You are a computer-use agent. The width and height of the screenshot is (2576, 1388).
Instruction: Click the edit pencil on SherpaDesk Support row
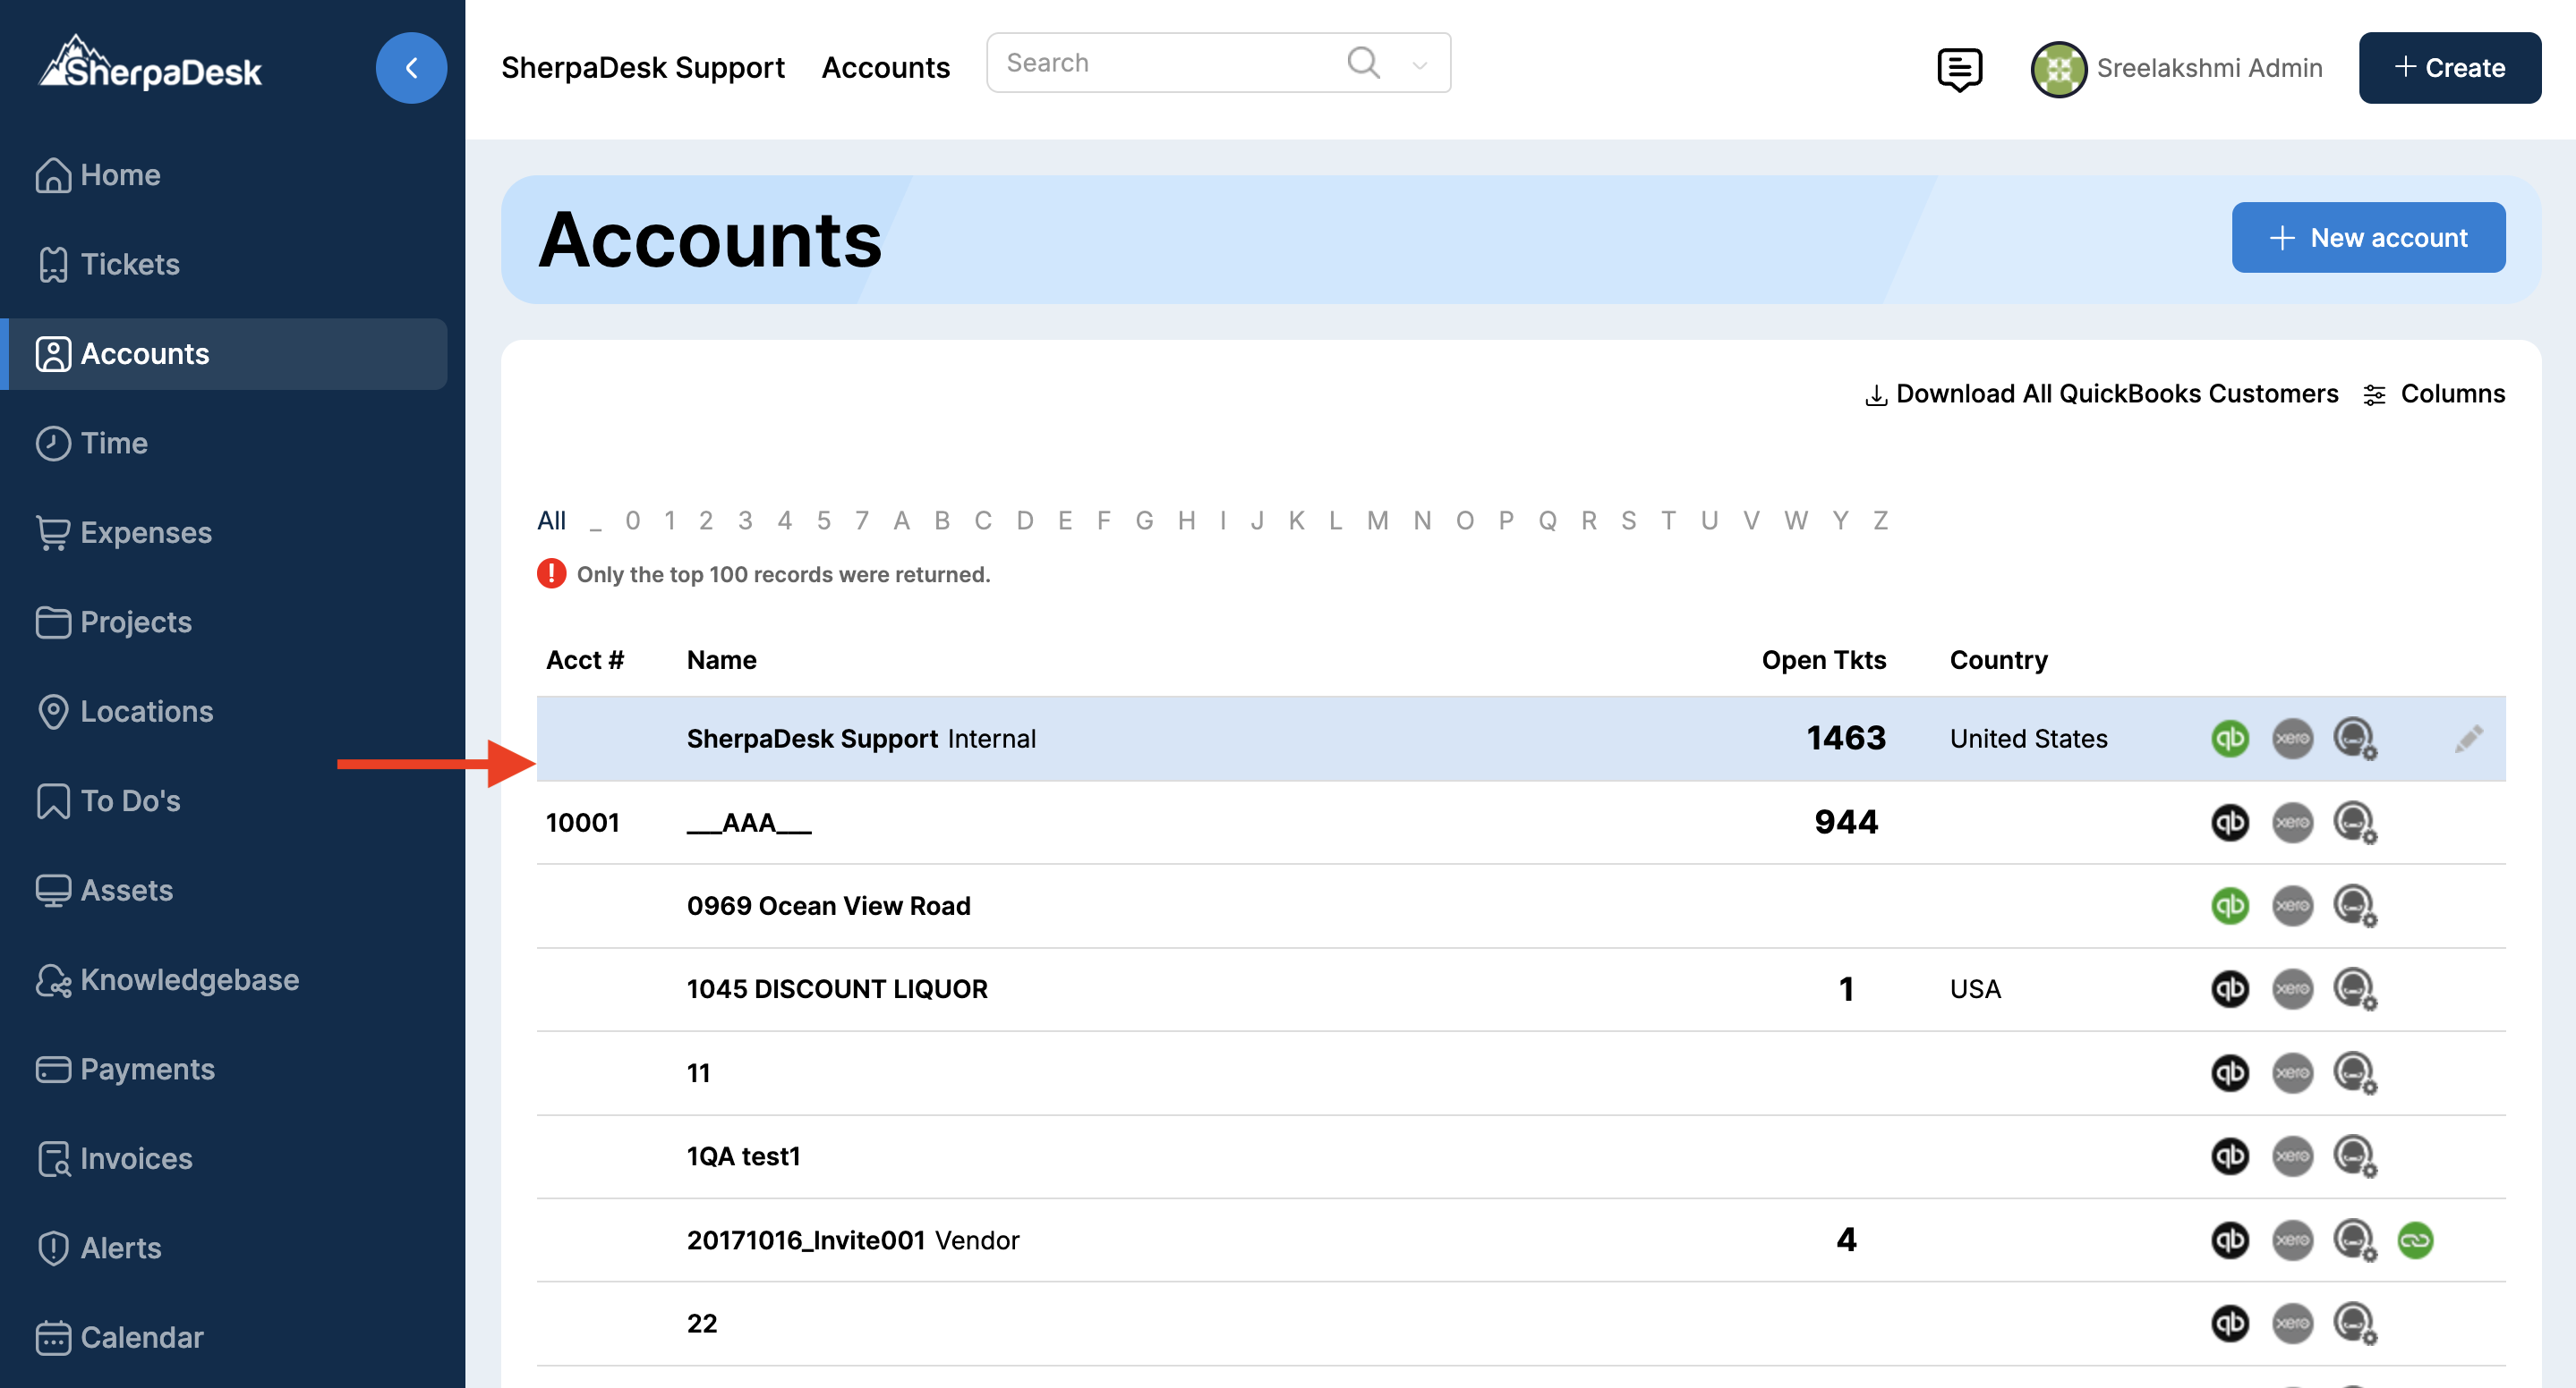[2467, 739]
